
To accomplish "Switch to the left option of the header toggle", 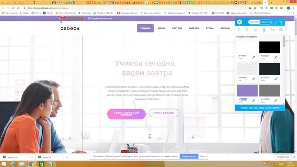I will [254, 22].
